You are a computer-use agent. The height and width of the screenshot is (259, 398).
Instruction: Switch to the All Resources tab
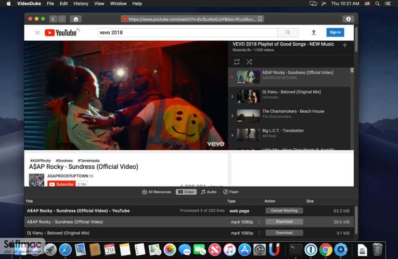156,192
